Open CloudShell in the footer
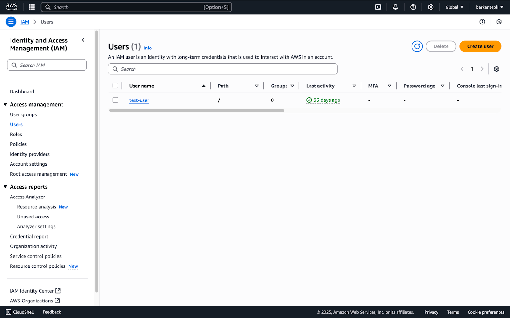Image resolution: width=510 pixels, height=318 pixels. coord(20,312)
